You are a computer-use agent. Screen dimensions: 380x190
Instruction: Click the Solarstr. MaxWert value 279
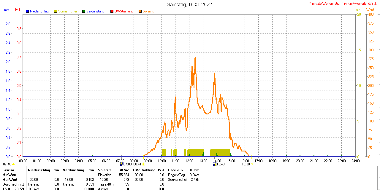[x=126, y=180]
